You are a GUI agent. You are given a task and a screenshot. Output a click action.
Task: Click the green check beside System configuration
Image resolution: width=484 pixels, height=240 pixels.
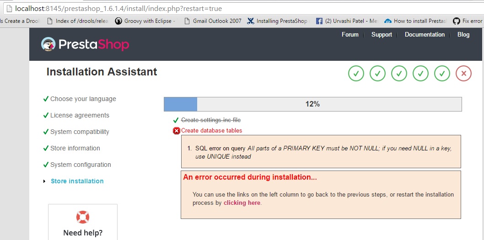pyautogui.click(x=46, y=165)
